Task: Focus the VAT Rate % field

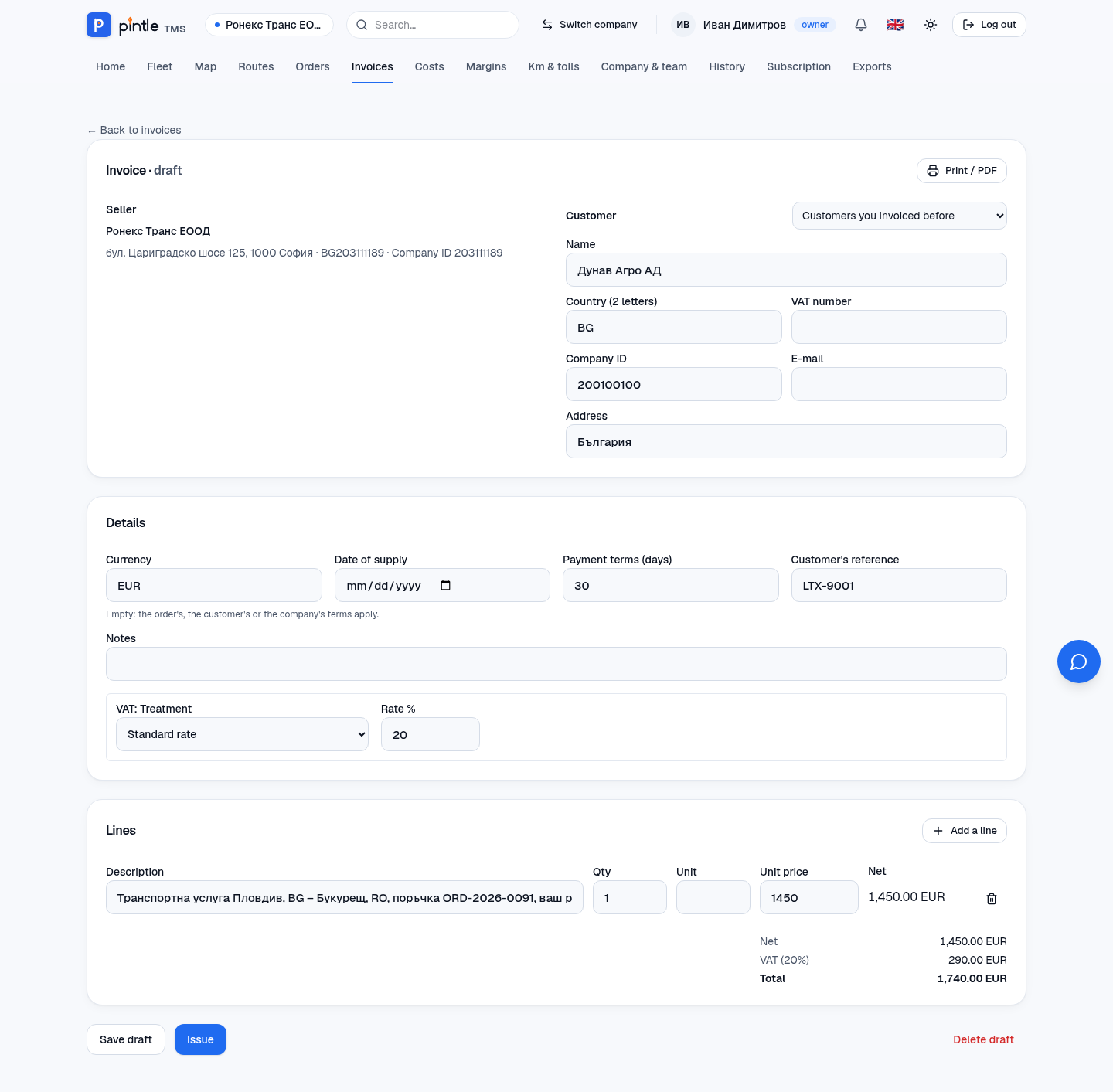Action: [x=431, y=734]
